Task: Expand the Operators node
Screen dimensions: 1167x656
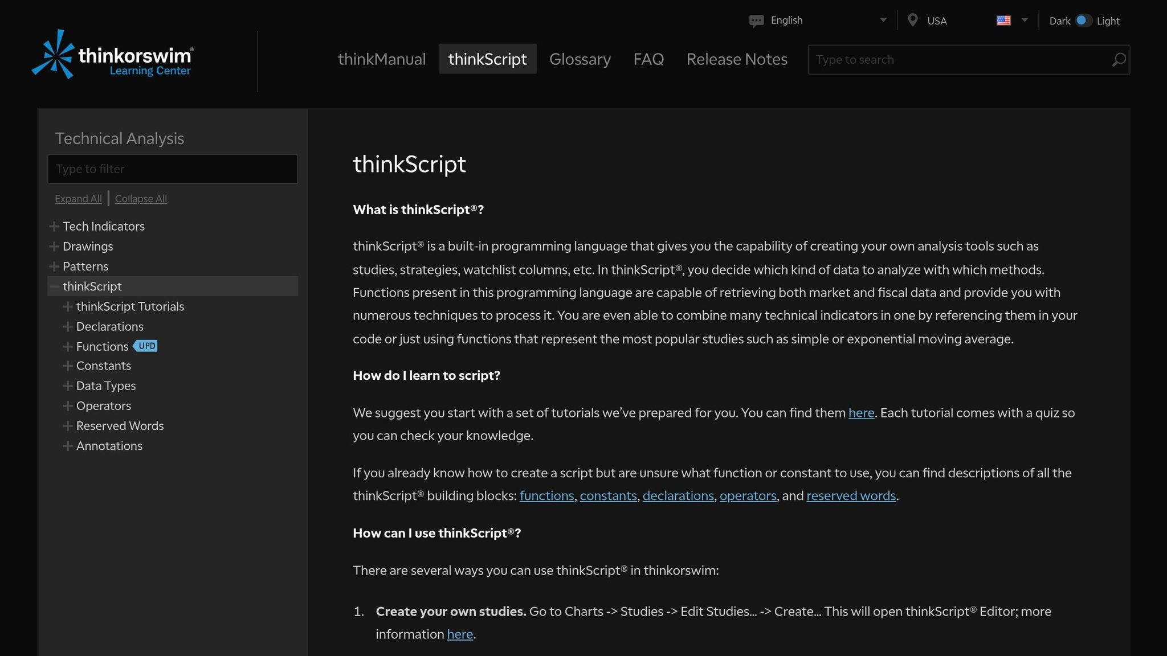Action: (68, 405)
